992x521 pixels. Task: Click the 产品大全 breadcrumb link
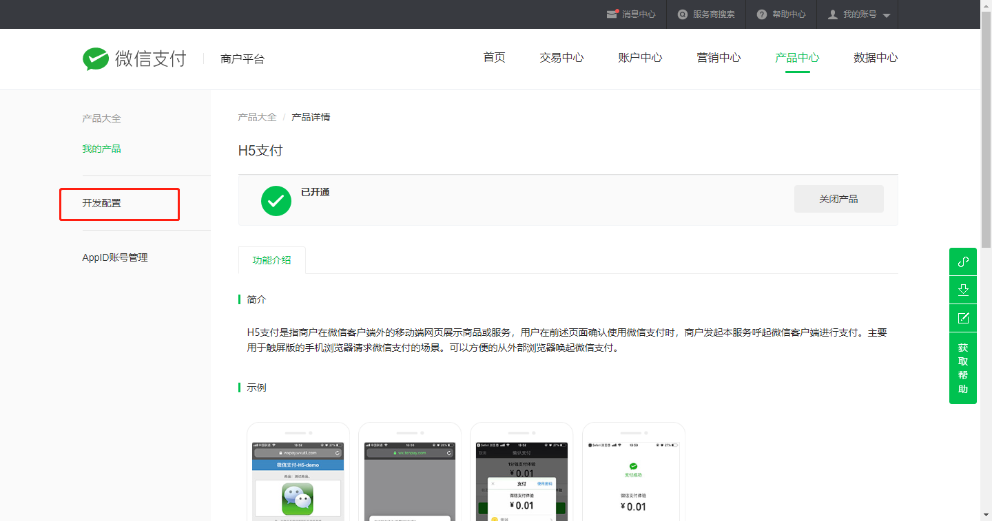tap(257, 117)
